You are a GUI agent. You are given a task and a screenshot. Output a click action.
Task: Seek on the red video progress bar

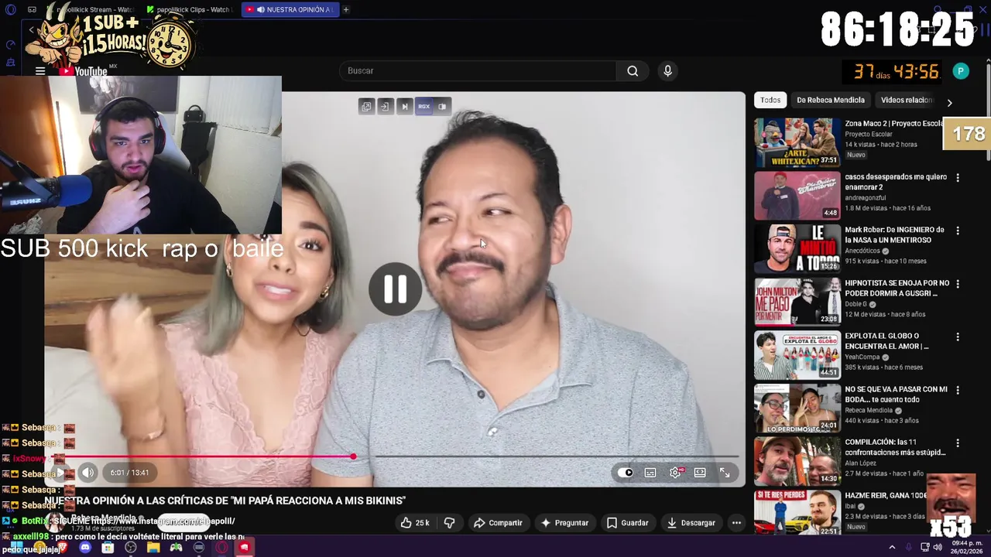pyautogui.click(x=395, y=456)
